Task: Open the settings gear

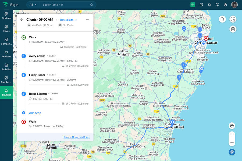Action: click(225, 5)
